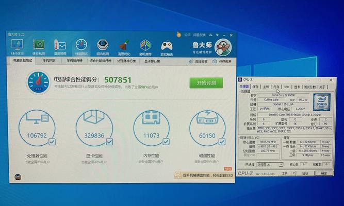Uncheck the graphics card test checkbox (329836)

point(109,142)
